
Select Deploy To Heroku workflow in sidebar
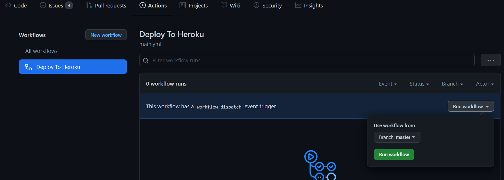tap(73, 67)
